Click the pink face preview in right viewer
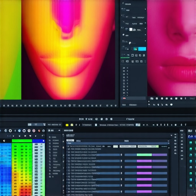Screen dimensions: 196x196 pyautogui.click(x=171, y=48)
